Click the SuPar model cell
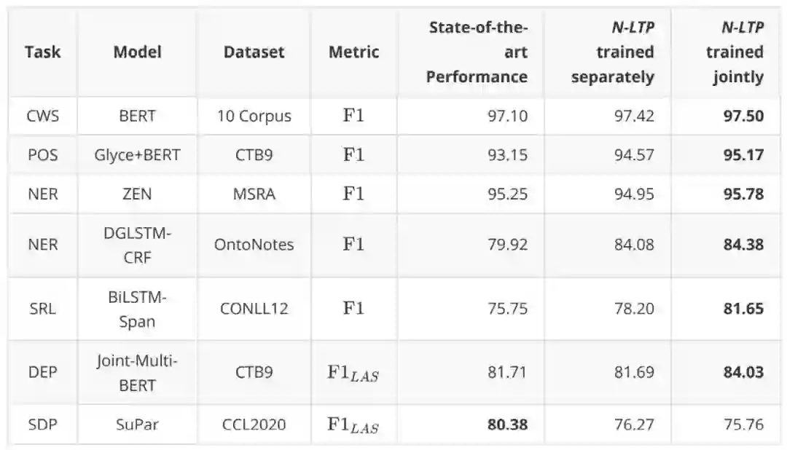Screen dimensions: 787x450 tap(137, 424)
